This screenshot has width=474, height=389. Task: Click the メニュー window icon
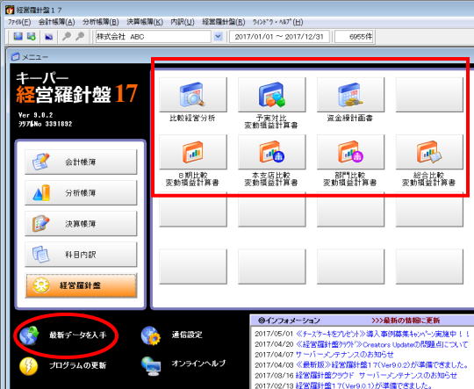click(x=15, y=56)
